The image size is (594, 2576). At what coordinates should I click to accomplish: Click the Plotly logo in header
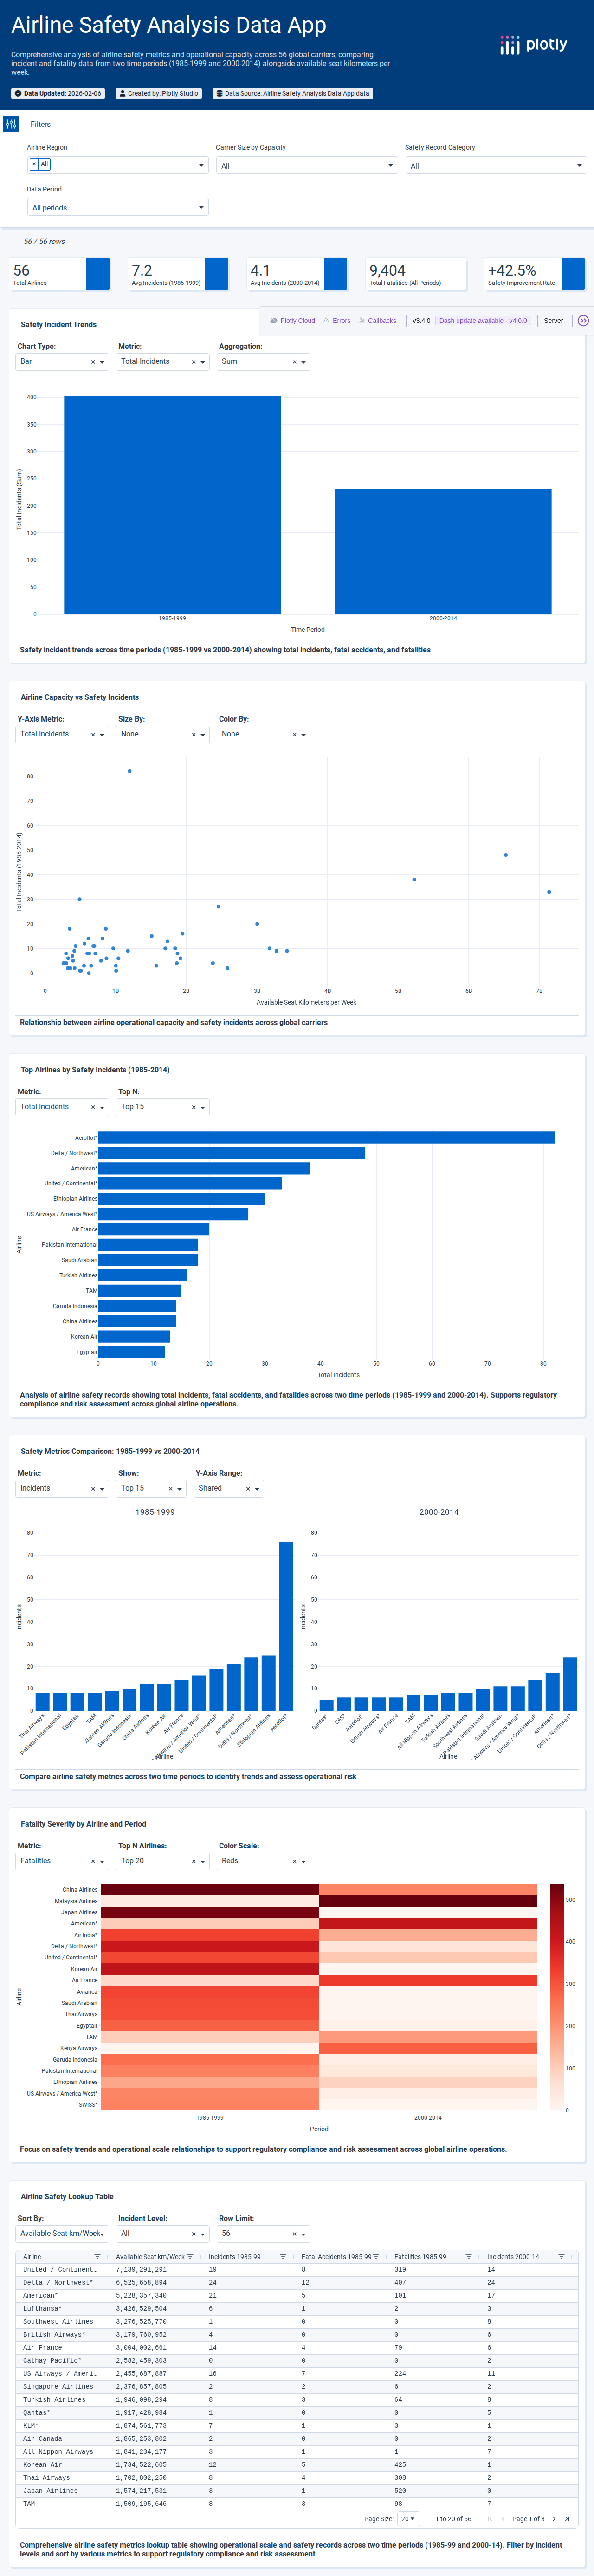(x=533, y=45)
